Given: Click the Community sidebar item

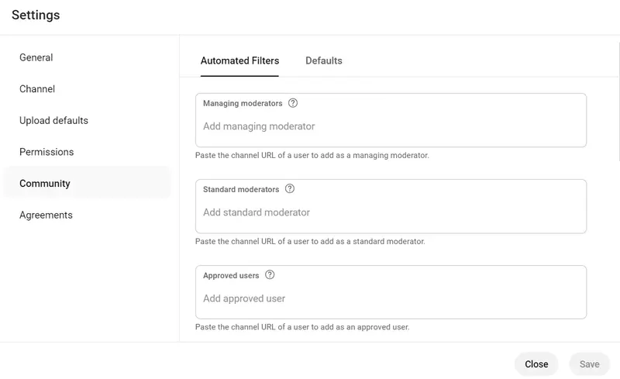Looking at the screenshot, I should [45, 184].
